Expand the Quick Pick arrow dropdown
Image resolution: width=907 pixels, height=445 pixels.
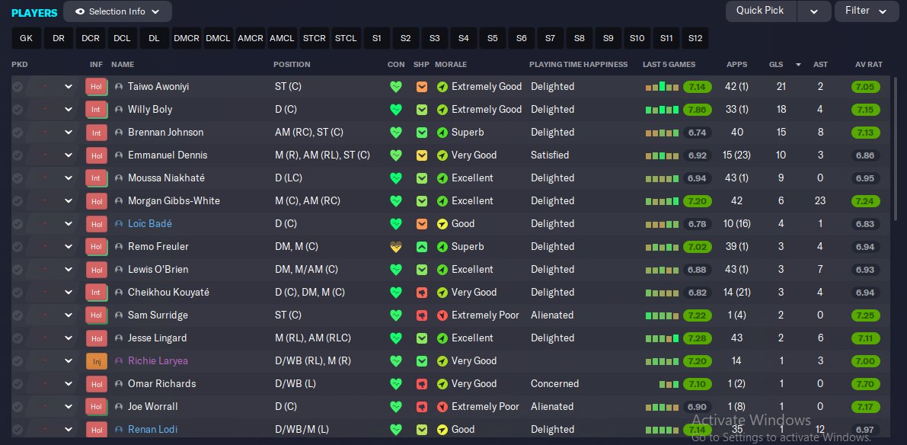coord(814,11)
